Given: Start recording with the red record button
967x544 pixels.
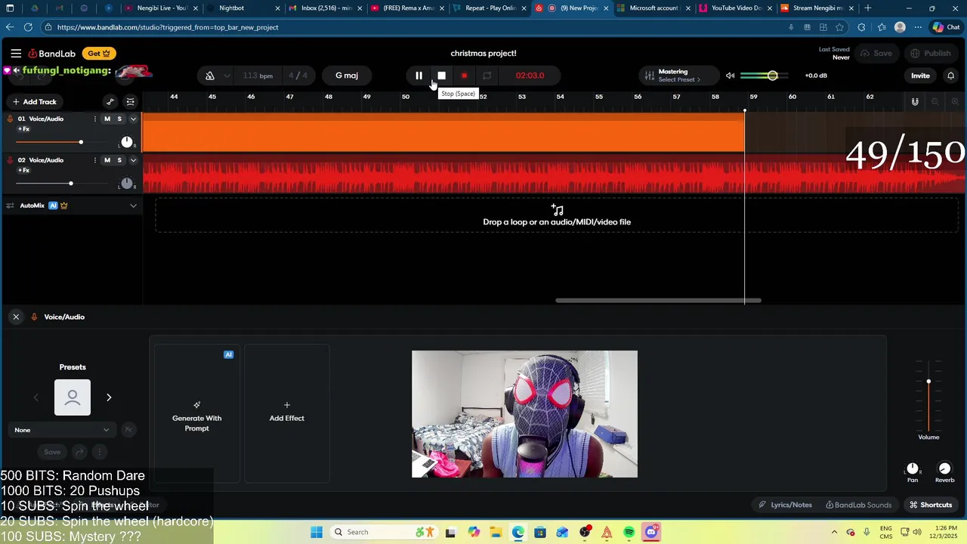Looking at the screenshot, I should click(464, 76).
